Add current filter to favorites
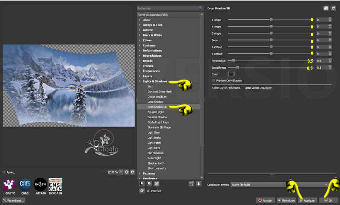 tap(142, 184)
